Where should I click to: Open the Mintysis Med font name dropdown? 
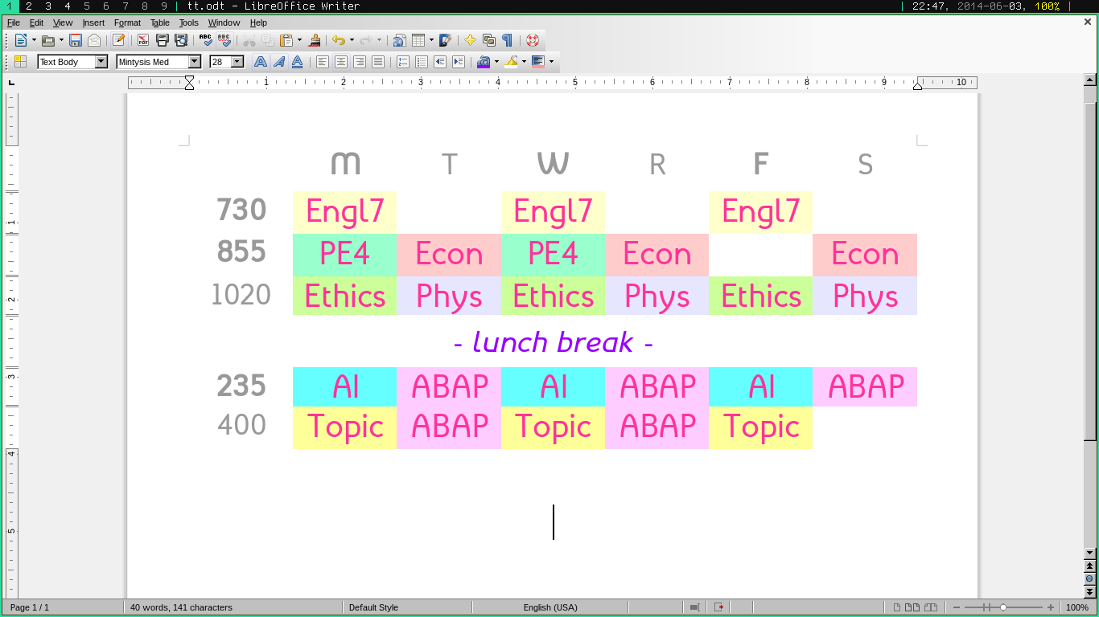195,62
